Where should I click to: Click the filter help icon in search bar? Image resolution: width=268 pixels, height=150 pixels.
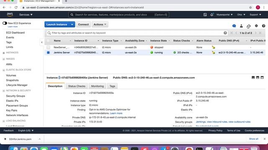point(225,33)
